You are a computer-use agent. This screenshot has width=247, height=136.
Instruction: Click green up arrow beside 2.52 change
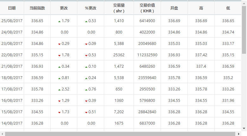point(59,90)
